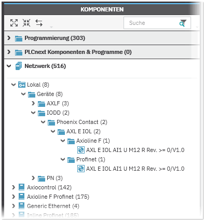Click the collapse all tree icon
The width and height of the screenshot is (205, 221).
pyautogui.click(x=26, y=23)
